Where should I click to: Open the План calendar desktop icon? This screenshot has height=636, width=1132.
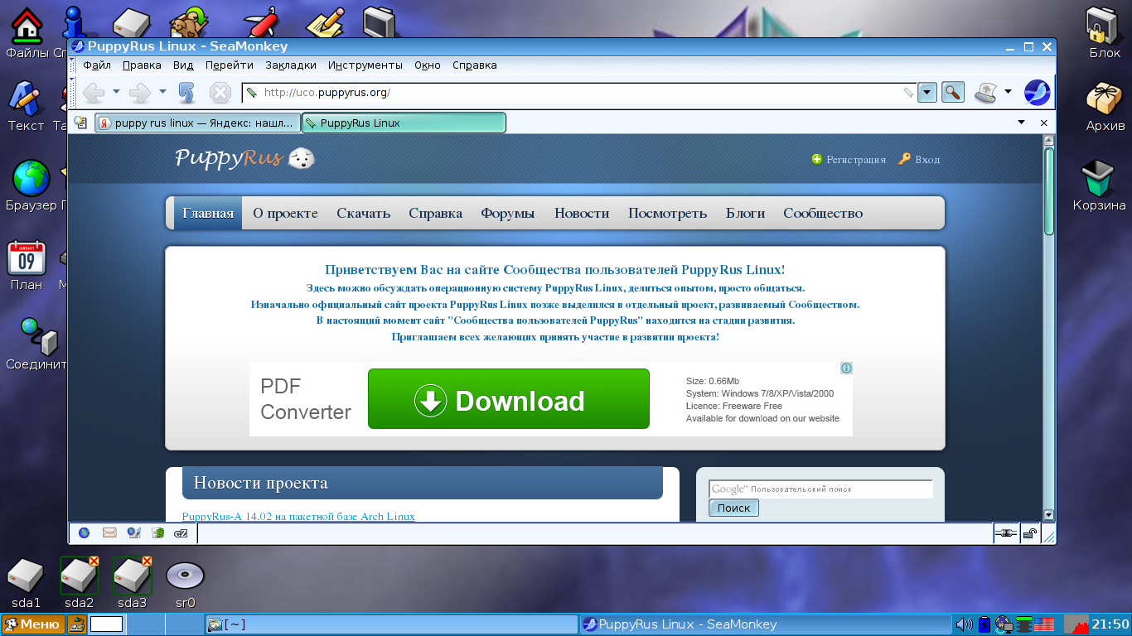27,258
